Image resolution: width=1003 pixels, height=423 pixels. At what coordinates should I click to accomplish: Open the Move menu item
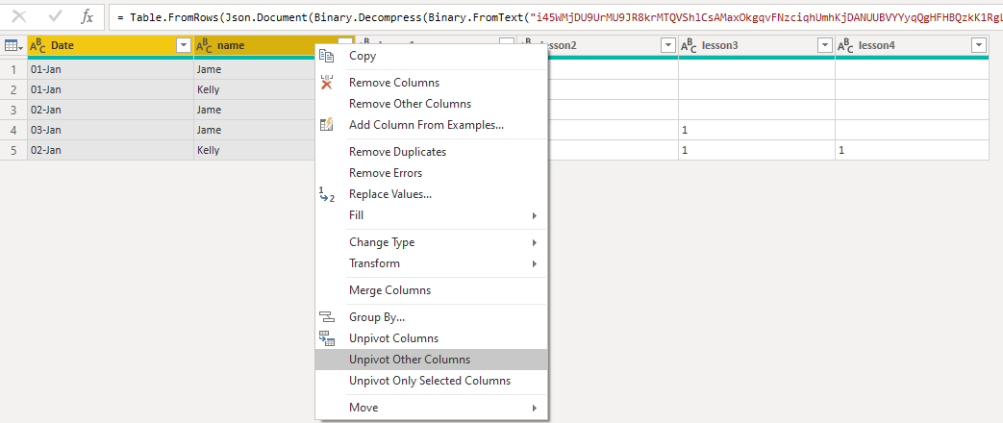tap(431, 407)
